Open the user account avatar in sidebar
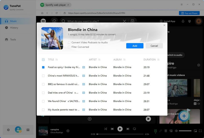204x138 pixels. [x=18, y=130]
